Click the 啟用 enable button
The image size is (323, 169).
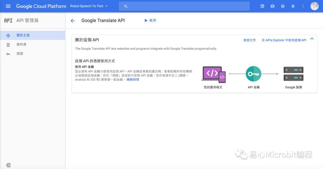pos(150,20)
